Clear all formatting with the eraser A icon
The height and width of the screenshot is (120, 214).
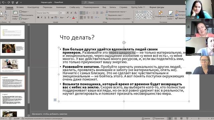pyautogui.click(x=76, y=13)
